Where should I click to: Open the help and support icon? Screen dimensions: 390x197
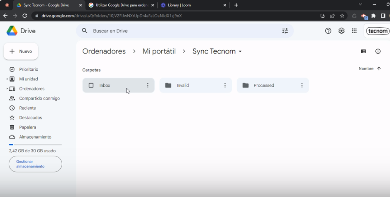point(328,31)
